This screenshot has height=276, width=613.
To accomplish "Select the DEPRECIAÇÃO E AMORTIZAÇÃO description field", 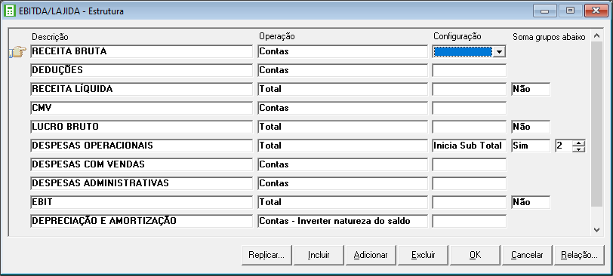I will pos(141,221).
